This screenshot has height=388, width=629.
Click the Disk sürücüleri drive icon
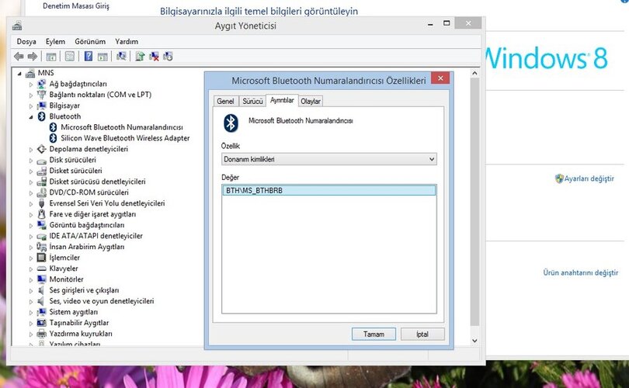click(x=42, y=161)
